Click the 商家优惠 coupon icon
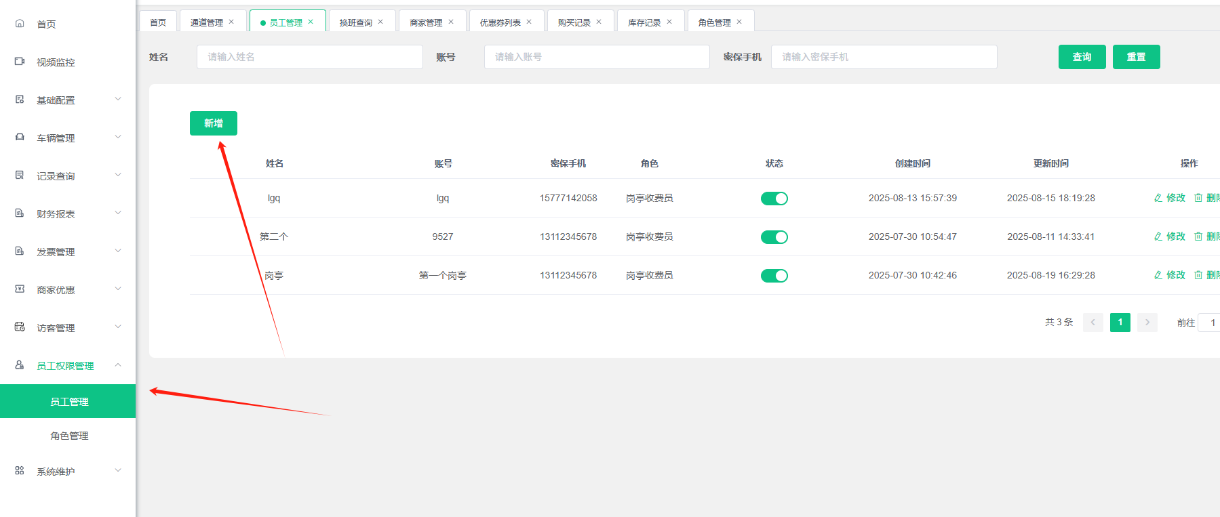 pyautogui.click(x=20, y=289)
